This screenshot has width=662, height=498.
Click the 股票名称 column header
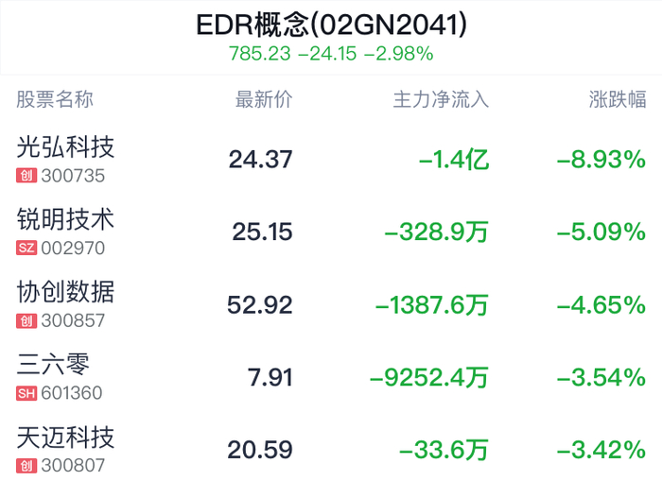pos(55,100)
